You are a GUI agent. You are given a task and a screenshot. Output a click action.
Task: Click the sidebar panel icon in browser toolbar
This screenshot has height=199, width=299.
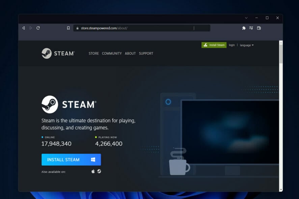[x=259, y=28]
